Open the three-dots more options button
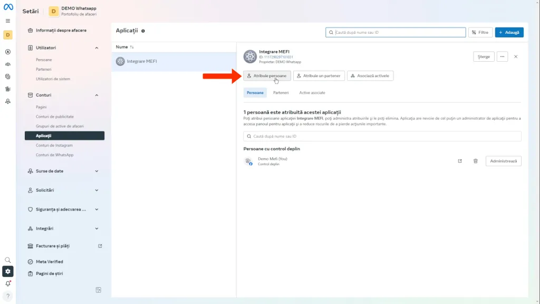540x304 pixels. tap(502, 56)
